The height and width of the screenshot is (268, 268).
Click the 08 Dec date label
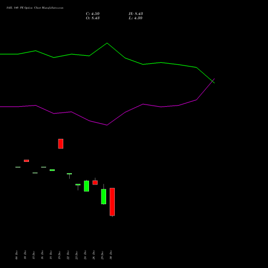[17, 255]
